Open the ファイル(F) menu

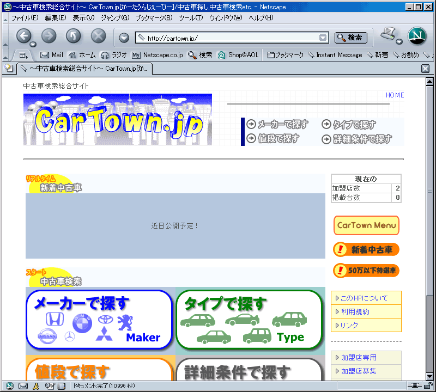25,18
